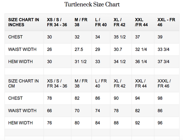The image size is (183, 140).
Task: Click "M / FR 38" header in inches table
Action: click(x=81, y=22)
